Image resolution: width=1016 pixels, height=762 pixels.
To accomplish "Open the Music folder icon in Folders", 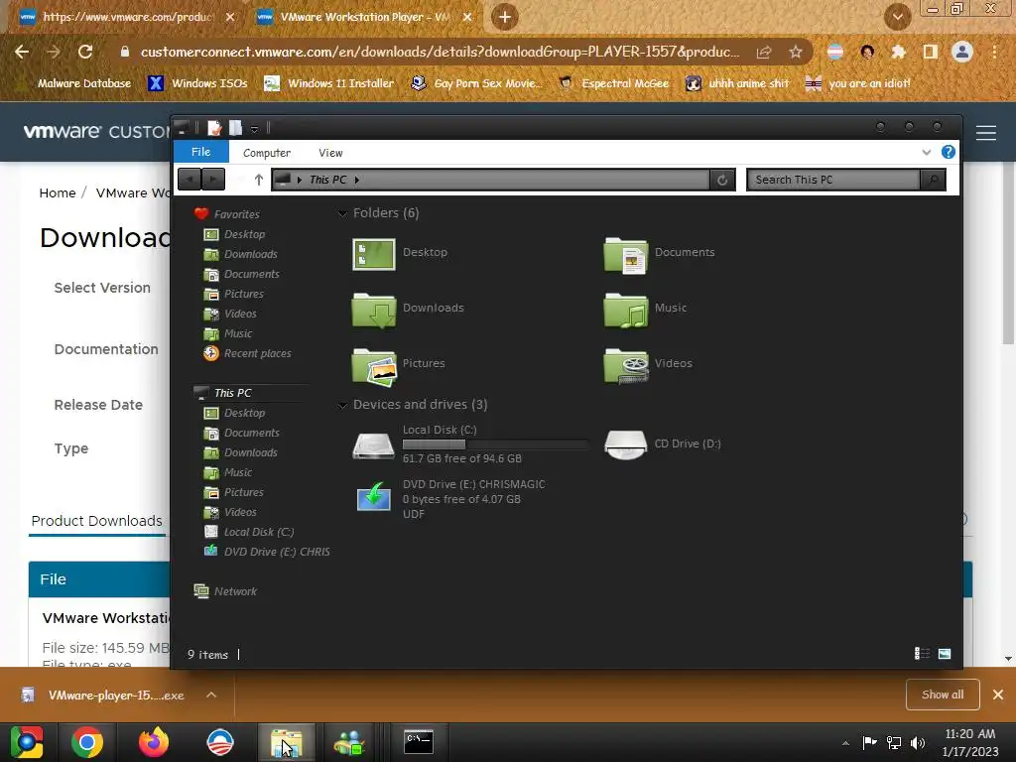I will (x=625, y=310).
